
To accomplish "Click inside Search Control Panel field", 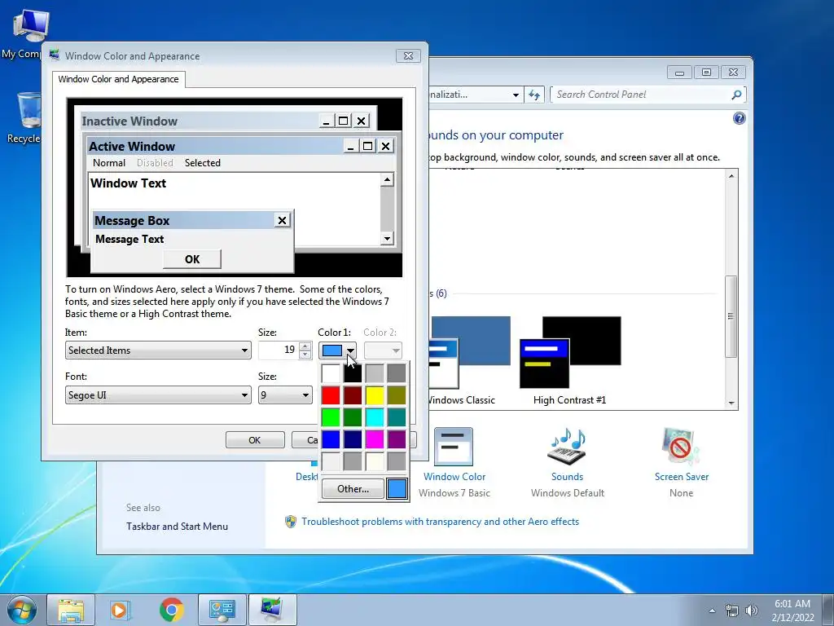I will (x=641, y=95).
